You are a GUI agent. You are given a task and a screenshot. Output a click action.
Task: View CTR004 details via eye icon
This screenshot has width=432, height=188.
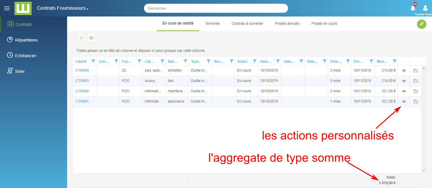coord(404,71)
